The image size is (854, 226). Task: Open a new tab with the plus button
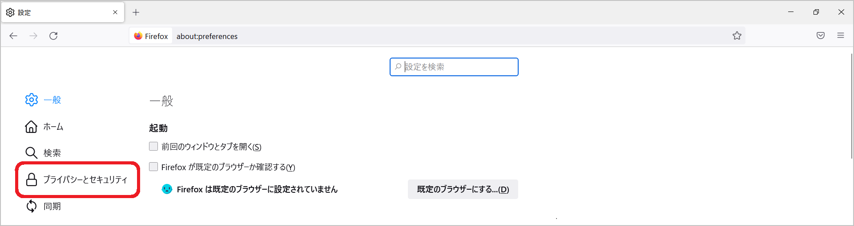click(x=136, y=12)
